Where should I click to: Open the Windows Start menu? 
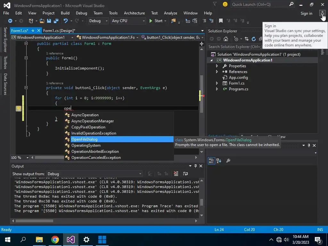pos(8,240)
